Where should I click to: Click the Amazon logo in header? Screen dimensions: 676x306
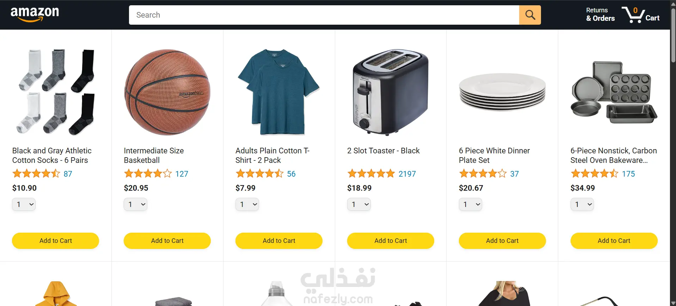[35, 15]
